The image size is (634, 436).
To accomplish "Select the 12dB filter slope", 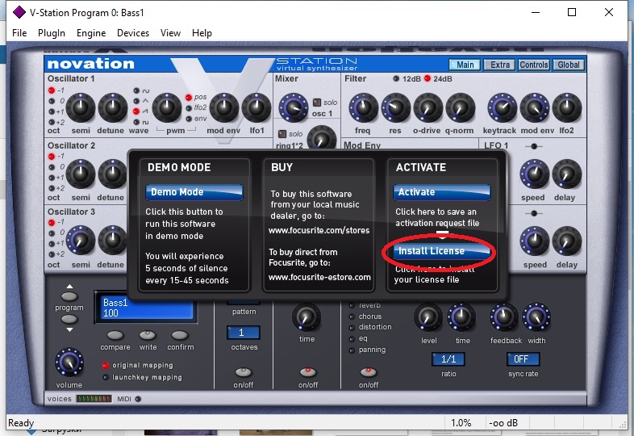I will (x=396, y=78).
